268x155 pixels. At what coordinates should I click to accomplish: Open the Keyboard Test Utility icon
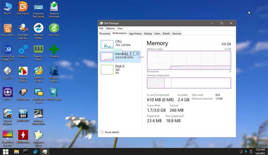(x=38, y=7)
